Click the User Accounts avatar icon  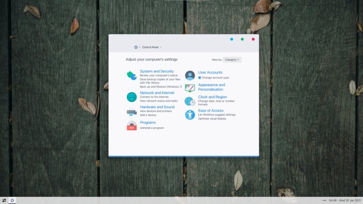tap(190, 75)
